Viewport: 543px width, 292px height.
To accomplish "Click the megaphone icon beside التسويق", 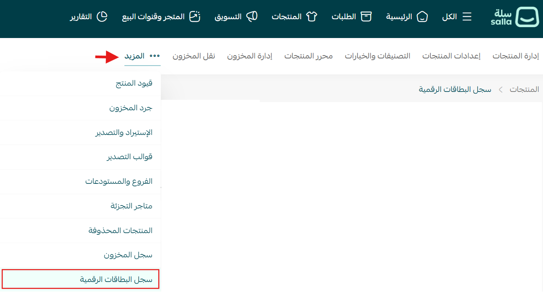I will point(252,16).
